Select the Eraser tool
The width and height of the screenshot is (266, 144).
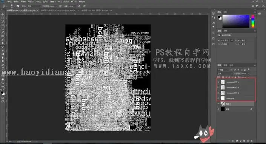[x=3, y=50]
